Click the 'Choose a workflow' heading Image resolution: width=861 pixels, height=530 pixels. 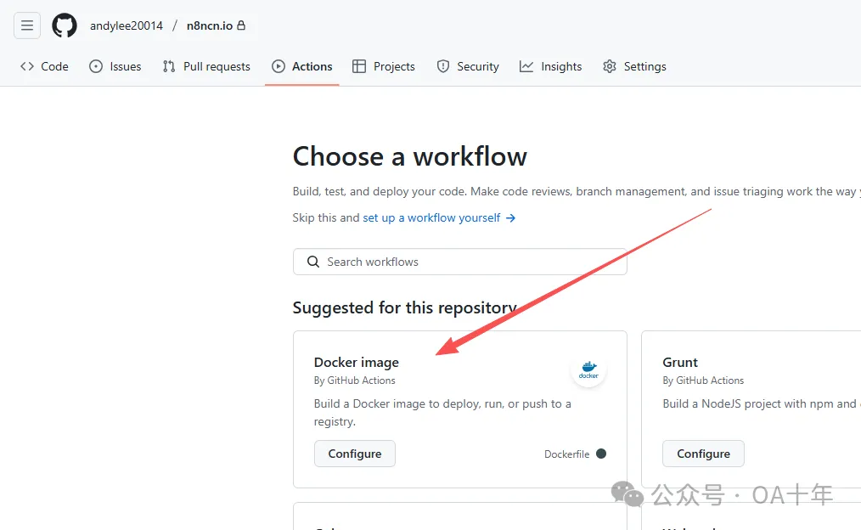click(409, 156)
